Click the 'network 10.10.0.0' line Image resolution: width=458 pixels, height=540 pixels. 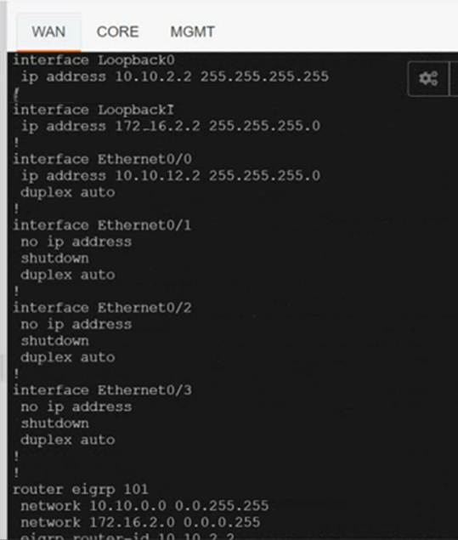click(x=144, y=506)
